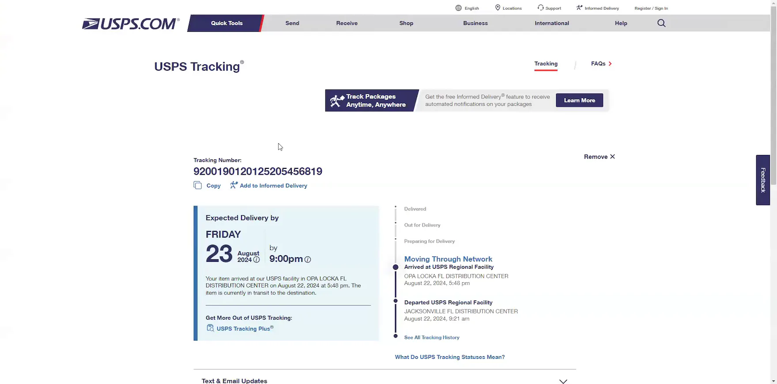This screenshot has width=777, height=384.
Task: Click Register / Sign In
Action: click(x=651, y=8)
